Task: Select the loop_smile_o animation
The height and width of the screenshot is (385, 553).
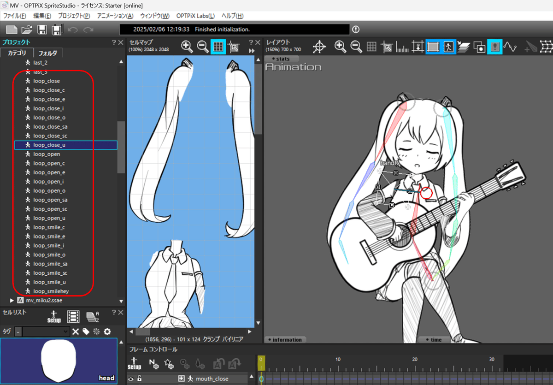Action: [x=49, y=255]
